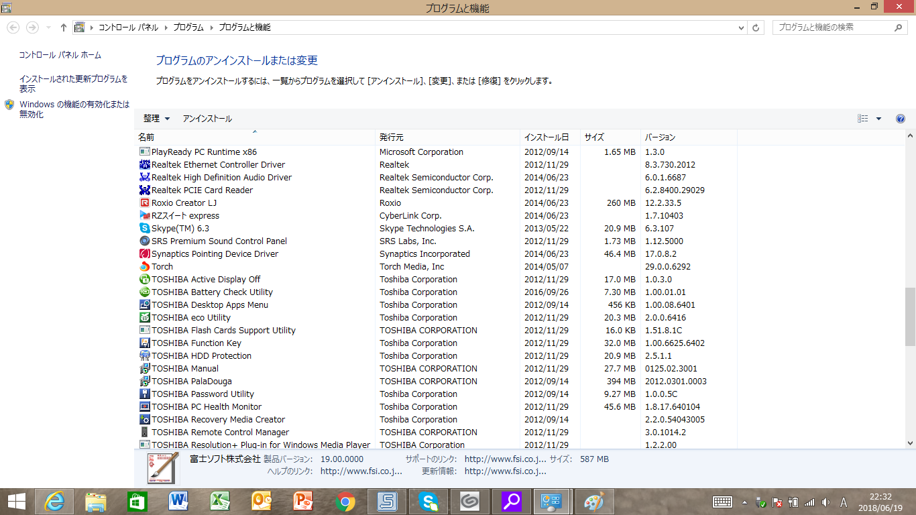The image size is (916, 515).
Task: Click the Skype(TM) 6.3 program icon
Action: (144, 229)
